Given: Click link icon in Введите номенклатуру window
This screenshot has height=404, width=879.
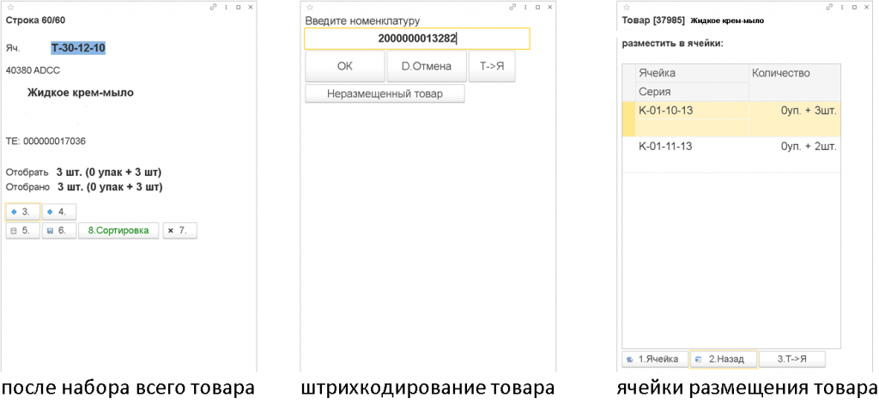Looking at the screenshot, I should coord(513,7).
